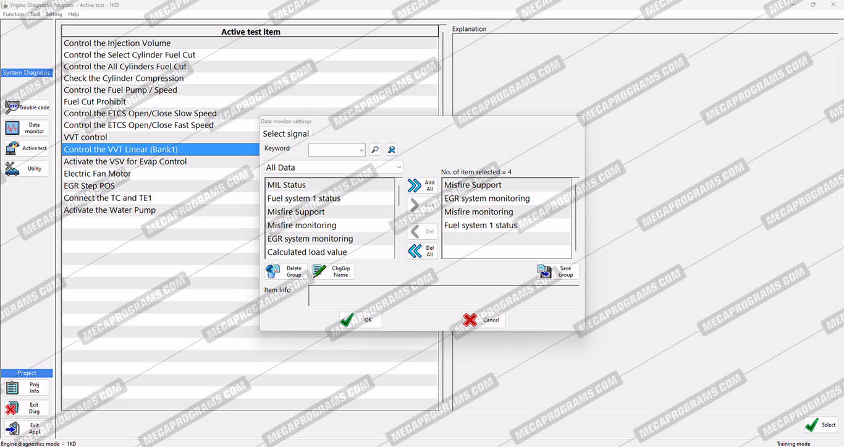Screen dimensions: 844x447
Task: Select Check the Cylinder Compression test
Action: (x=124, y=79)
